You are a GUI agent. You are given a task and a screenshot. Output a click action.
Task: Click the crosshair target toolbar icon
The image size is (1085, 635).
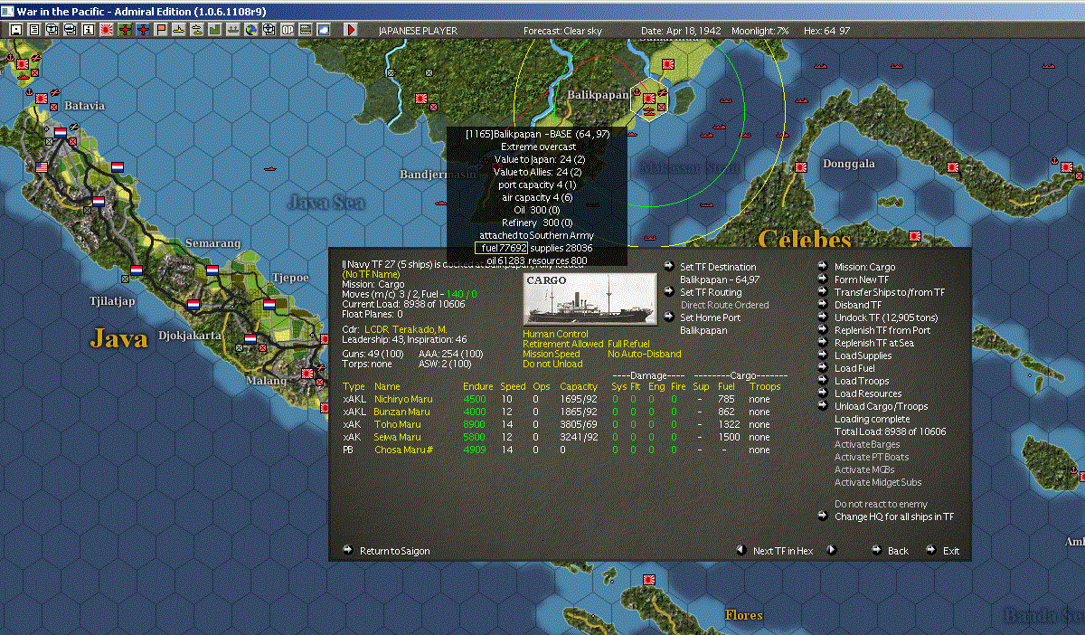coord(269,30)
